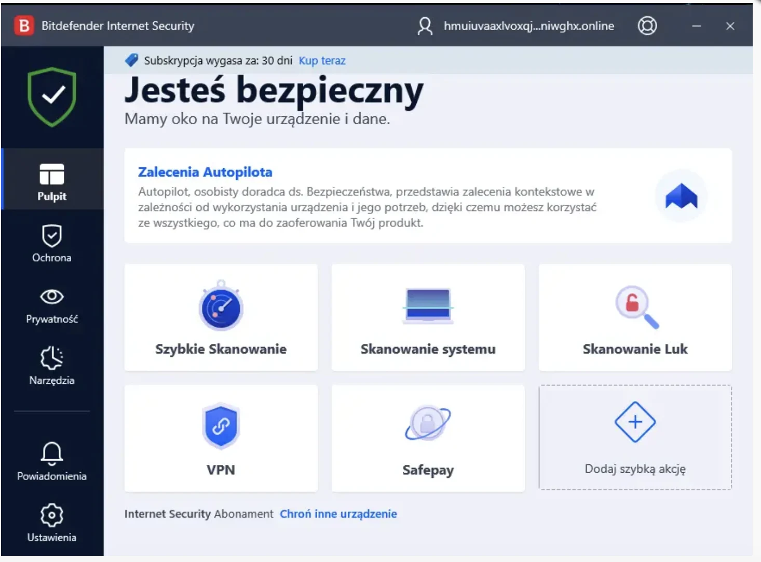This screenshot has height=562, width=761.
Task: Go to the Prywatność section
Action: pyautogui.click(x=52, y=306)
